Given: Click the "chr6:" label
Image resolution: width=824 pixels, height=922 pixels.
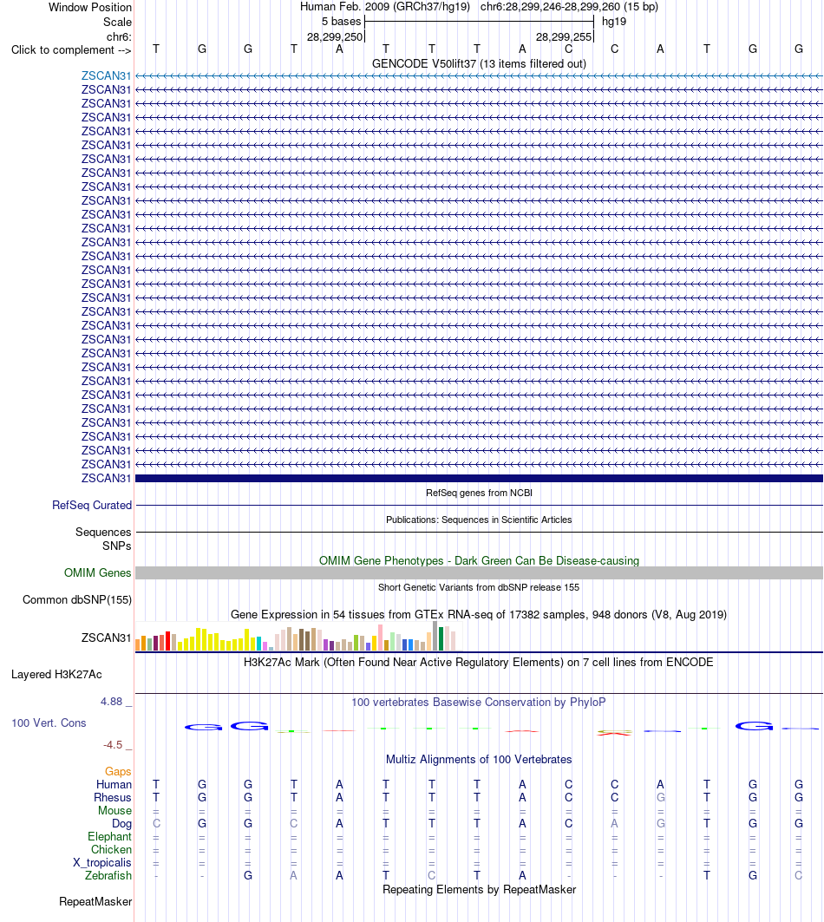Looking at the screenshot, I should pos(119,37).
